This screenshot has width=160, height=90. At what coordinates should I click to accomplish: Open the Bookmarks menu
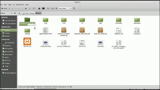click(x=20, y=5)
